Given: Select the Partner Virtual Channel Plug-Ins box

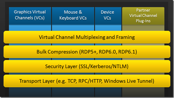Looking at the screenshot, I should pos(143,16).
